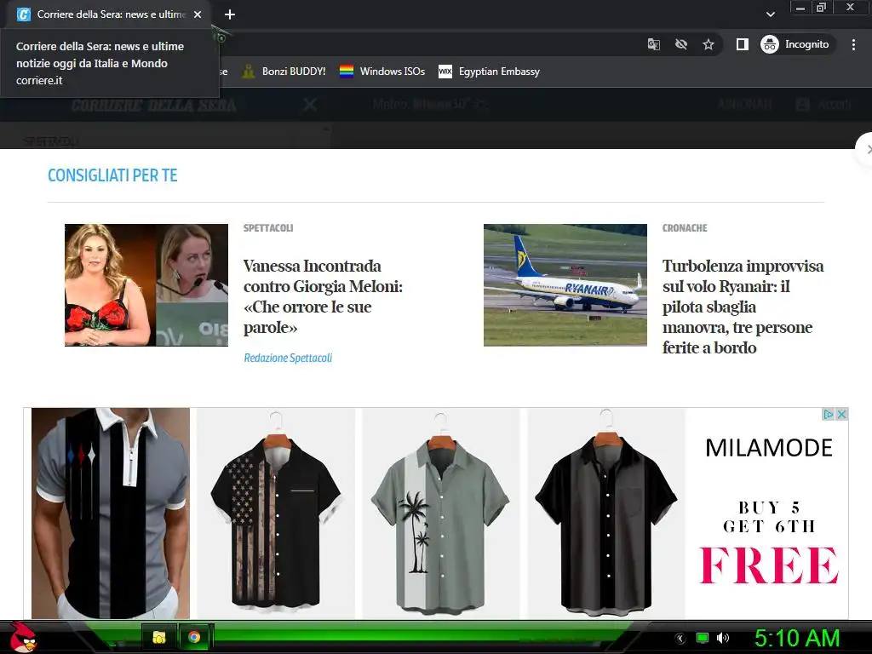Open the AdChoices icon on the ad
Viewport: 872px width, 654px height.
tap(828, 415)
